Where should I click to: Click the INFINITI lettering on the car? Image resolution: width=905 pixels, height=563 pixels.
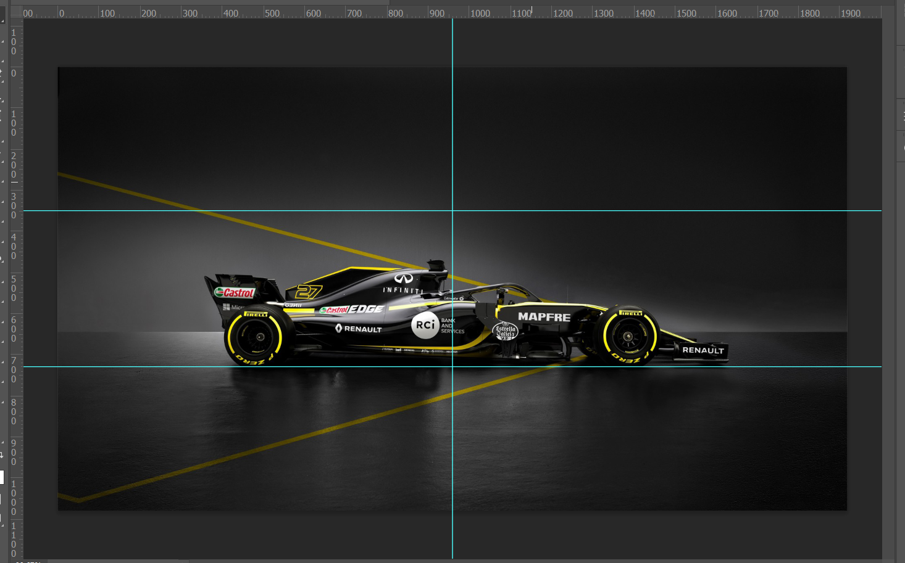(403, 290)
